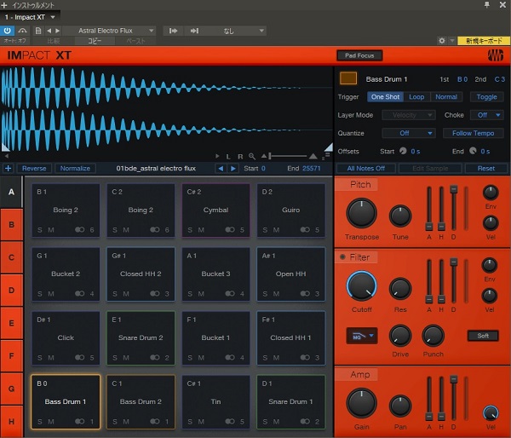Click the automation curve icon beside power
511x438 pixels.
pos(22,31)
